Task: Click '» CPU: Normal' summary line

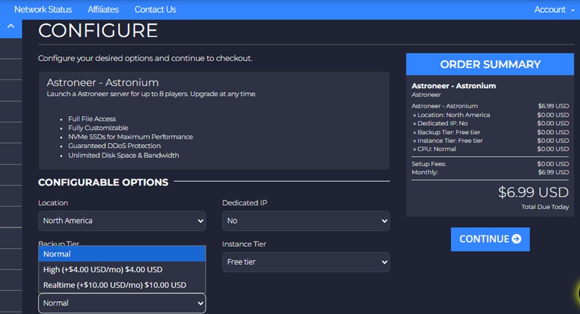Action: 434,149
